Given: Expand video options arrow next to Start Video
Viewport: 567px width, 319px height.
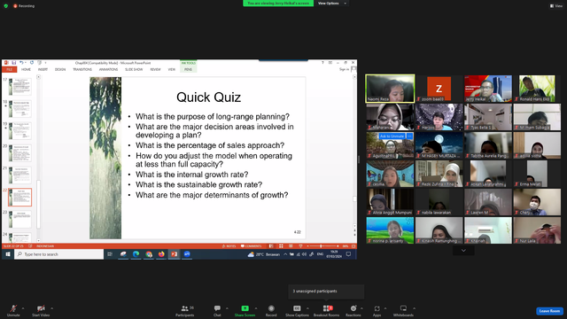Looking at the screenshot, I should pos(51,308).
